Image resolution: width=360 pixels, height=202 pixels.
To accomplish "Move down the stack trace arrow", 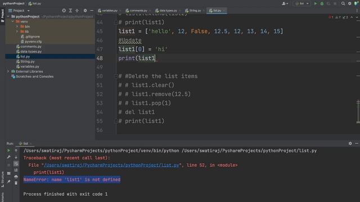I will pos(16,157).
